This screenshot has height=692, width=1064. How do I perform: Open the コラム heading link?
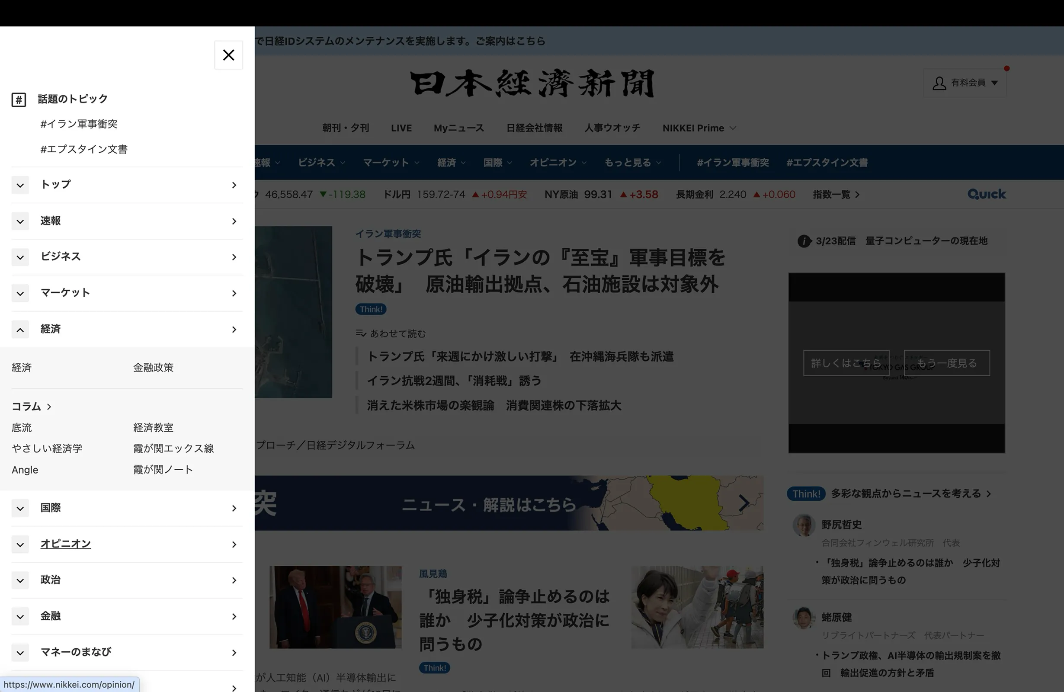point(31,407)
